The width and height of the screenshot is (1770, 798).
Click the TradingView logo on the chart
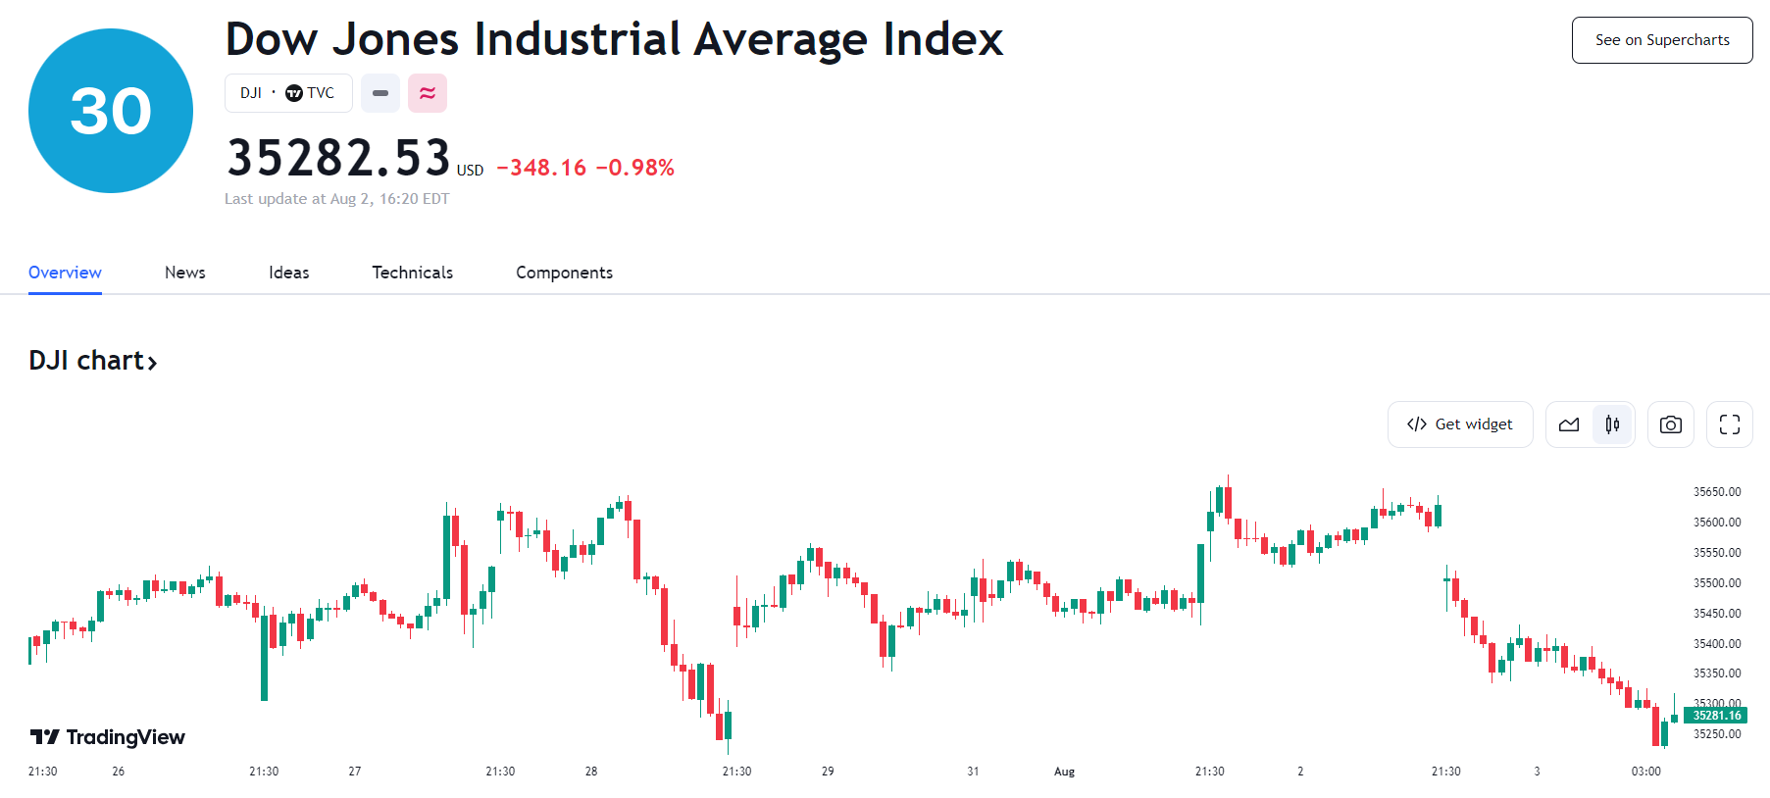[x=108, y=737]
